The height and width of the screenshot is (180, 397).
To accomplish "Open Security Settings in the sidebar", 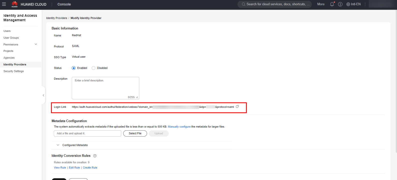I will click(x=13, y=71).
